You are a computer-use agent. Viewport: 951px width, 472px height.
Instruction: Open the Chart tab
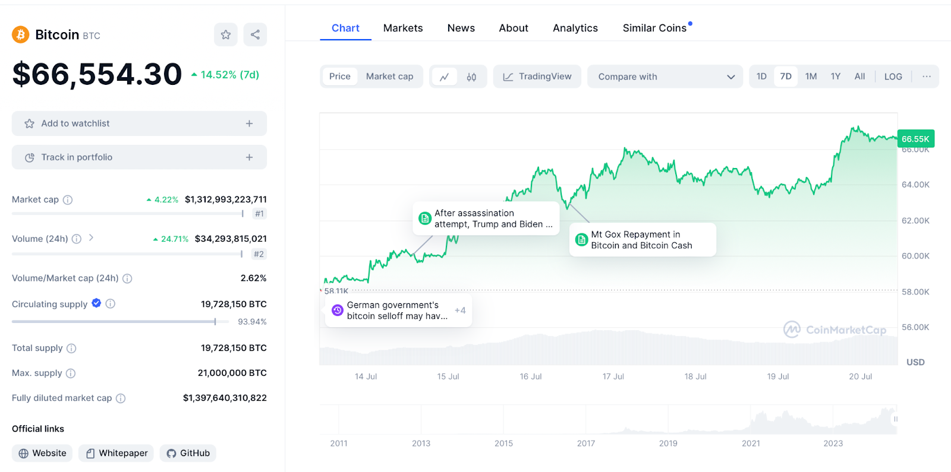click(x=345, y=28)
